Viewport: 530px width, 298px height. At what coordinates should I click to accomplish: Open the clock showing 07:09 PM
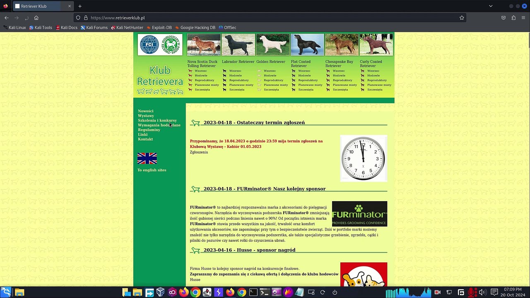pyautogui.click(x=513, y=292)
